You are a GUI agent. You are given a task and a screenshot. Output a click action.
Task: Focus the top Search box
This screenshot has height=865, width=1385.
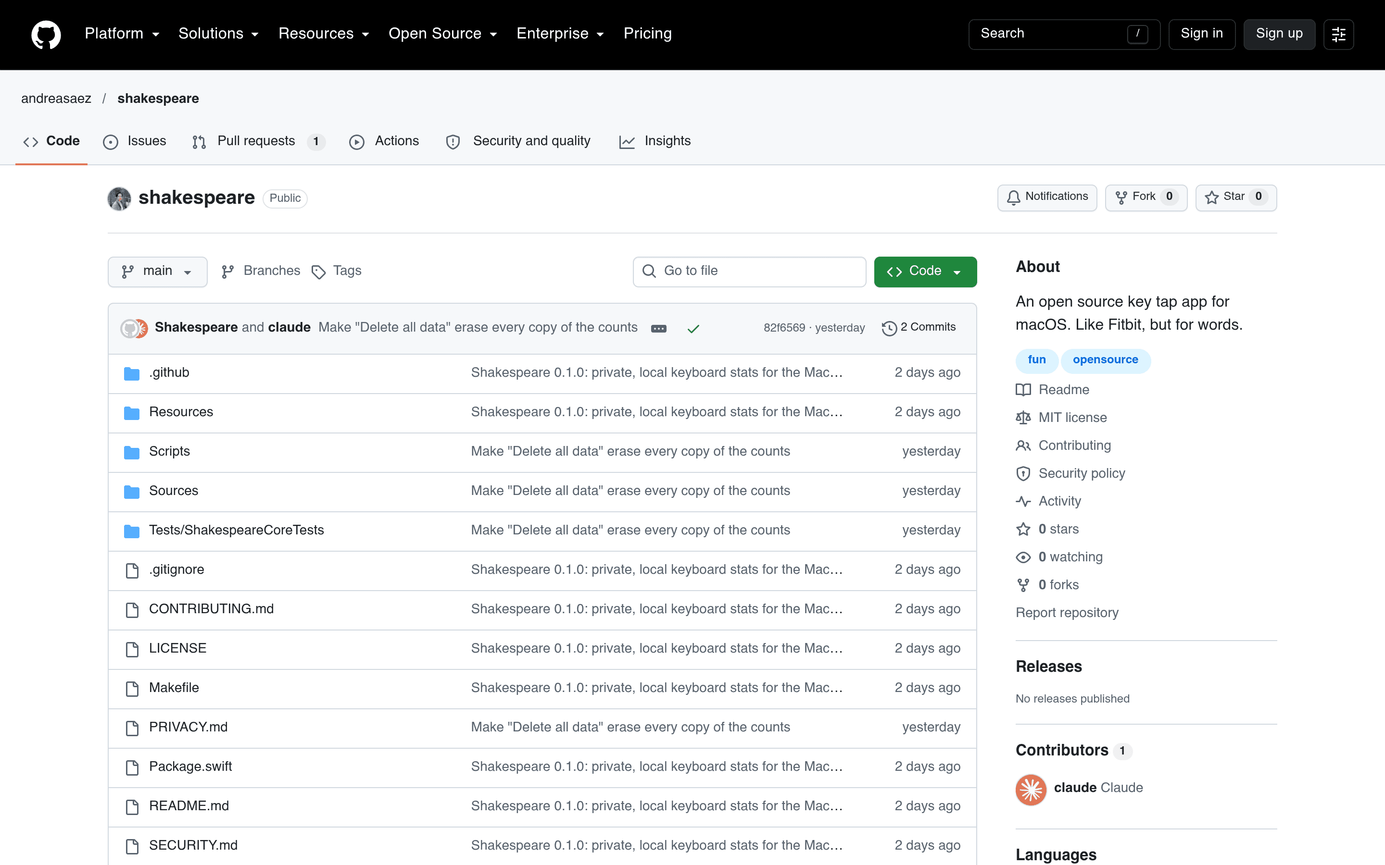point(1064,34)
